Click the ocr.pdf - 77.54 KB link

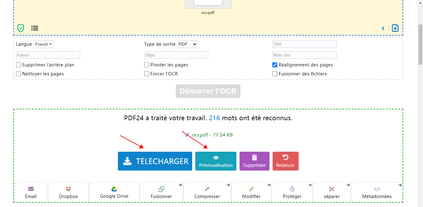pyautogui.click(x=212, y=135)
